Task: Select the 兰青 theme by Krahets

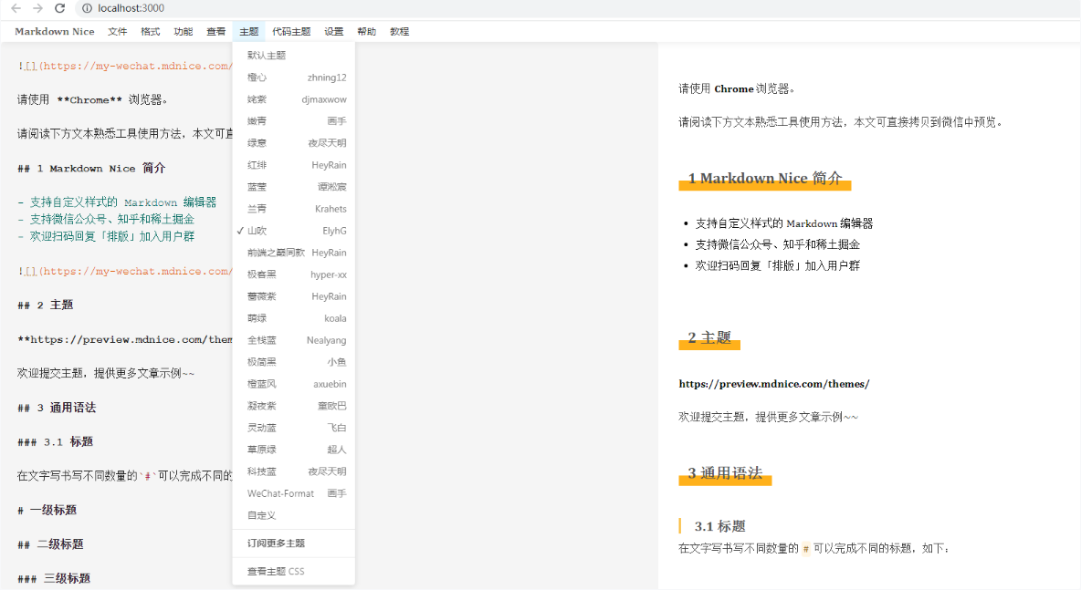Action: coord(294,209)
